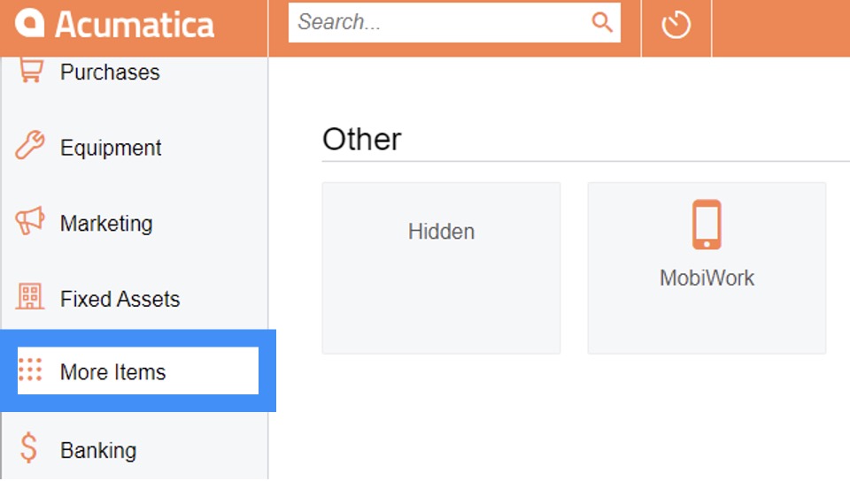This screenshot has height=481, width=850.
Task: Click the Acumatica brand name text
Action: pyautogui.click(x=135, y=24)
